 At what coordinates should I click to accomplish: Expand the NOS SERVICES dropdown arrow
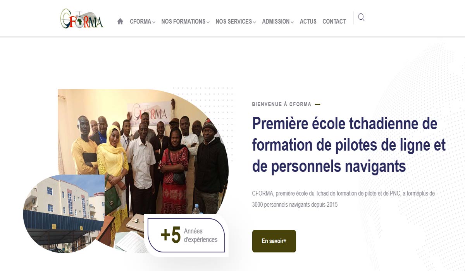[x=255, y=22]
